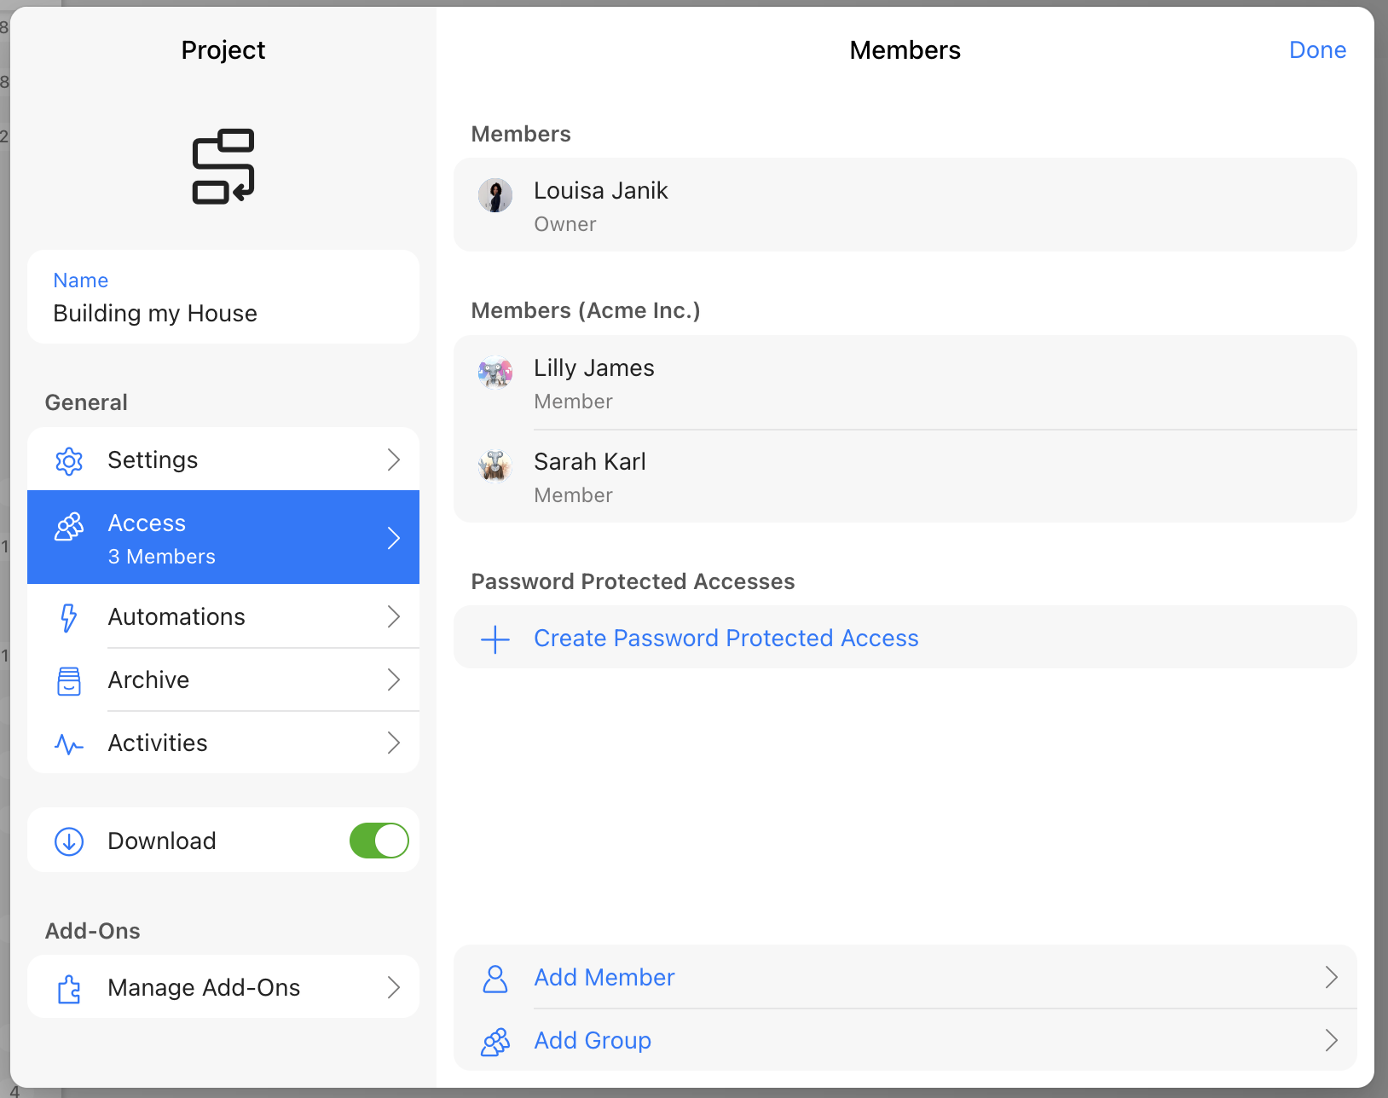Open the Add Group chevron
1388x1098 pixels.
click(1332, 1040)
